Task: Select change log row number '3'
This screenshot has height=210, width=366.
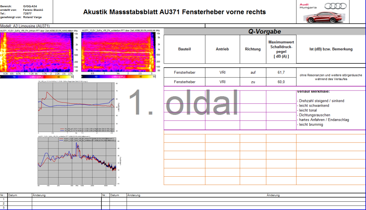Action: [3, 208]
